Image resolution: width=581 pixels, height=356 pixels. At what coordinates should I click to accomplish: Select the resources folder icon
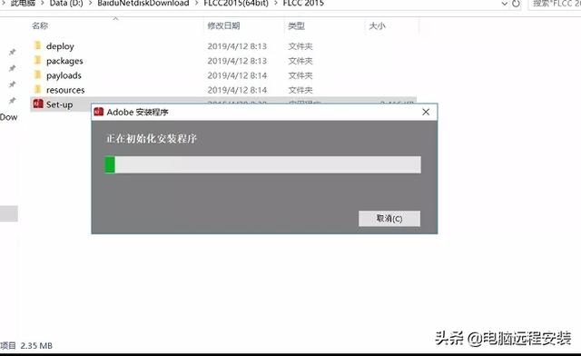coord(37,89)
